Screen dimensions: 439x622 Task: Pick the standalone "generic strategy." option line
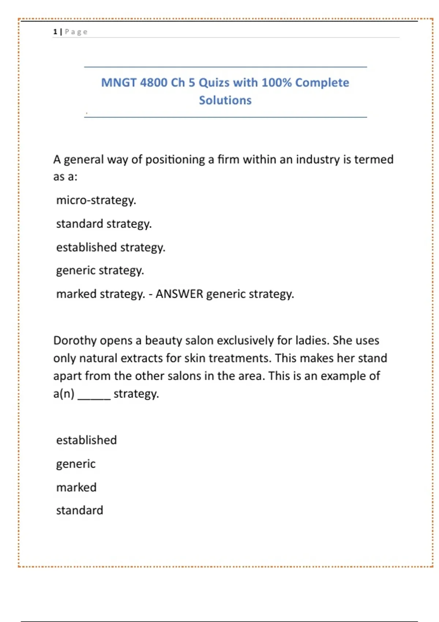point(100,270)
